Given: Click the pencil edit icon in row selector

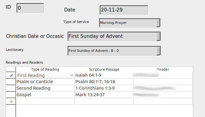Looking at the screenshot, I should point(11,75).
